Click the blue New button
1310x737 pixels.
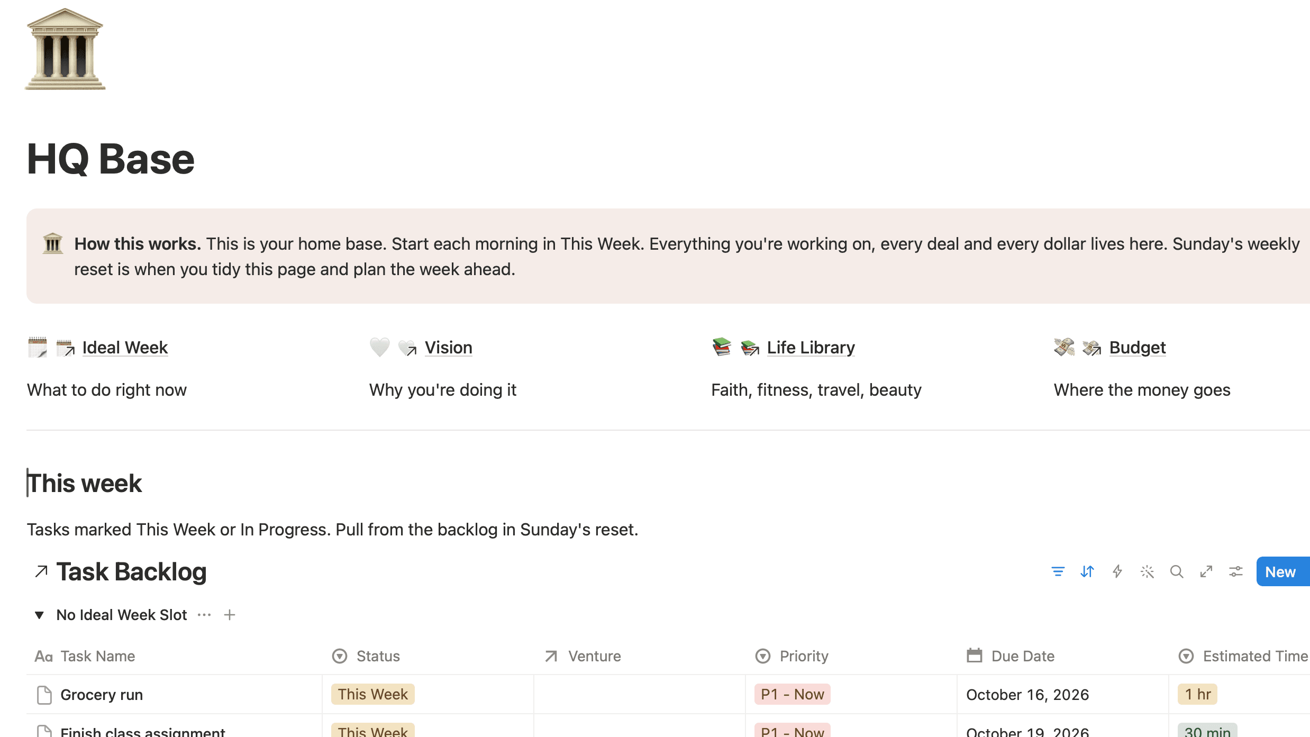pos(1283,571)
